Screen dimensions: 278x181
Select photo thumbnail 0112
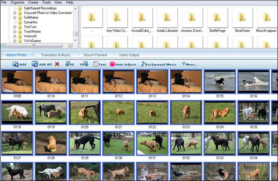pos(118,82)
